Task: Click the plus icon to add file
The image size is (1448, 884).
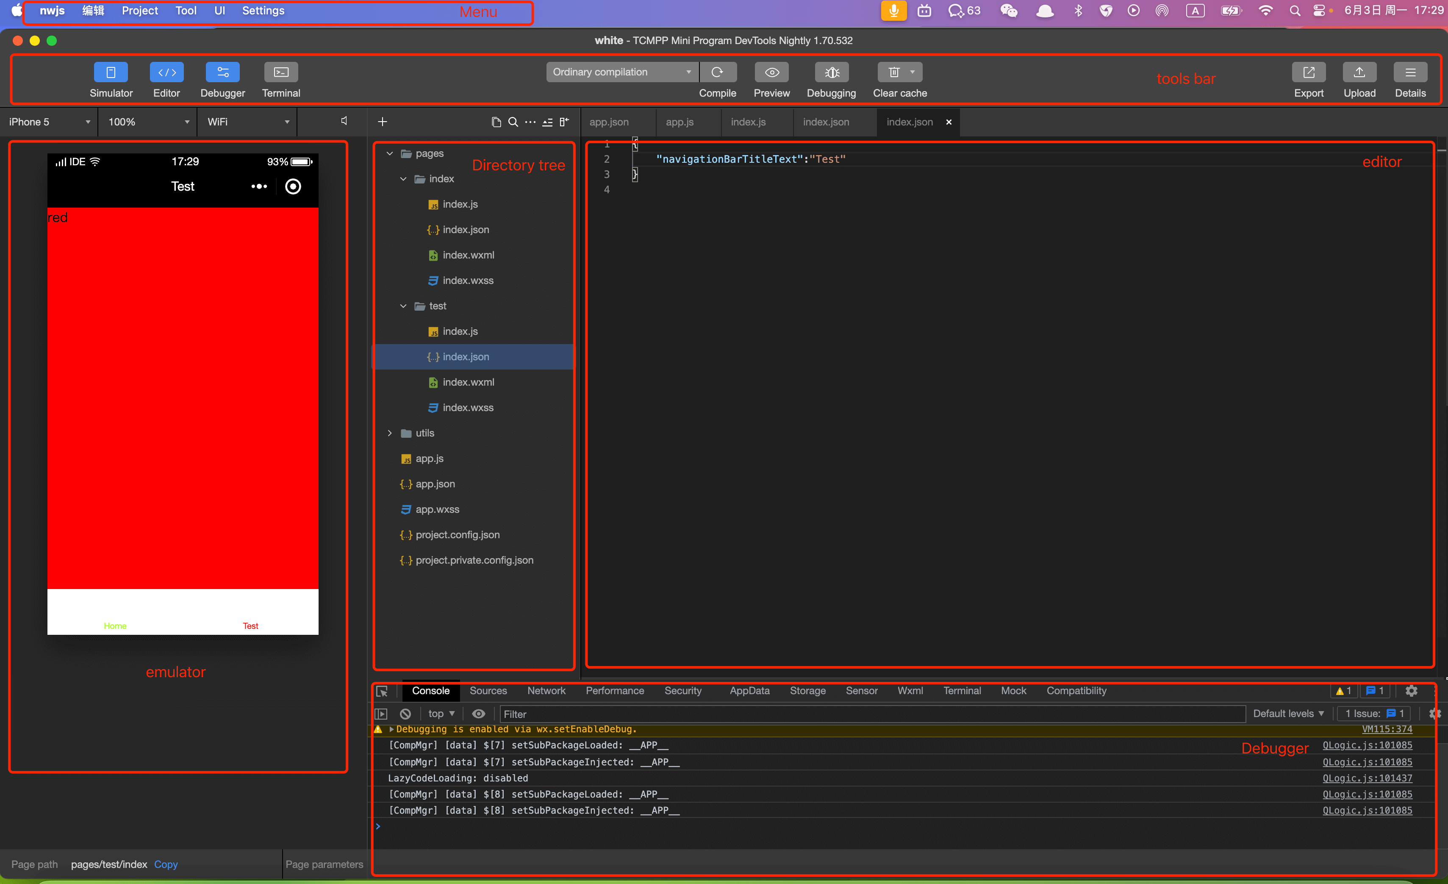Action: pos(383,122)
